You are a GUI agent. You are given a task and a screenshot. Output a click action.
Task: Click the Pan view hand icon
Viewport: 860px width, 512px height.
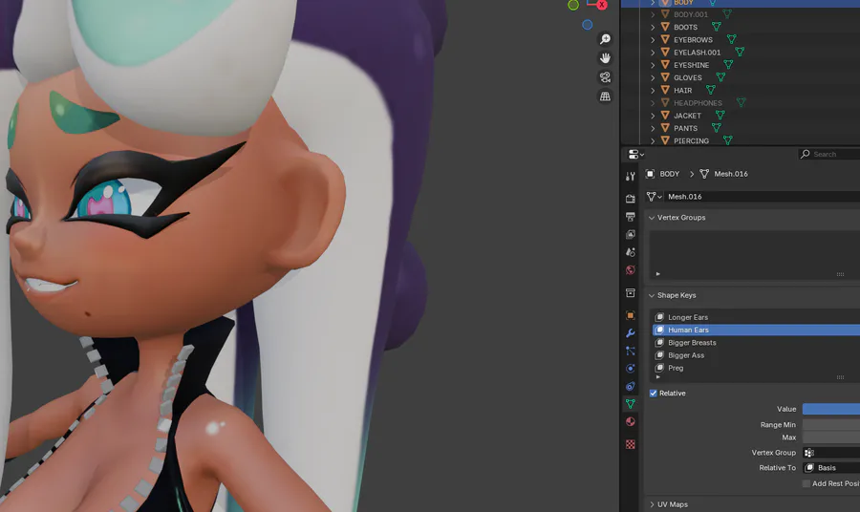click(605, 58)
